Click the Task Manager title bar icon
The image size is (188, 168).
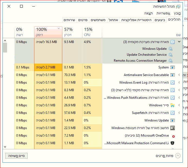[x=178, y=6]
